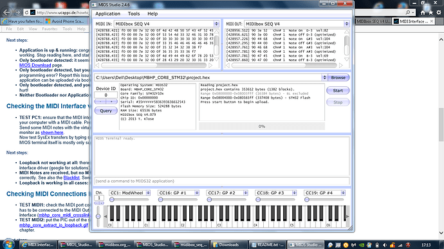Open the Internet Explorer MIDI Interface taskbar item
Image resolution: width=444 pixels, height=249 pixels.
[x=38, y=244]
